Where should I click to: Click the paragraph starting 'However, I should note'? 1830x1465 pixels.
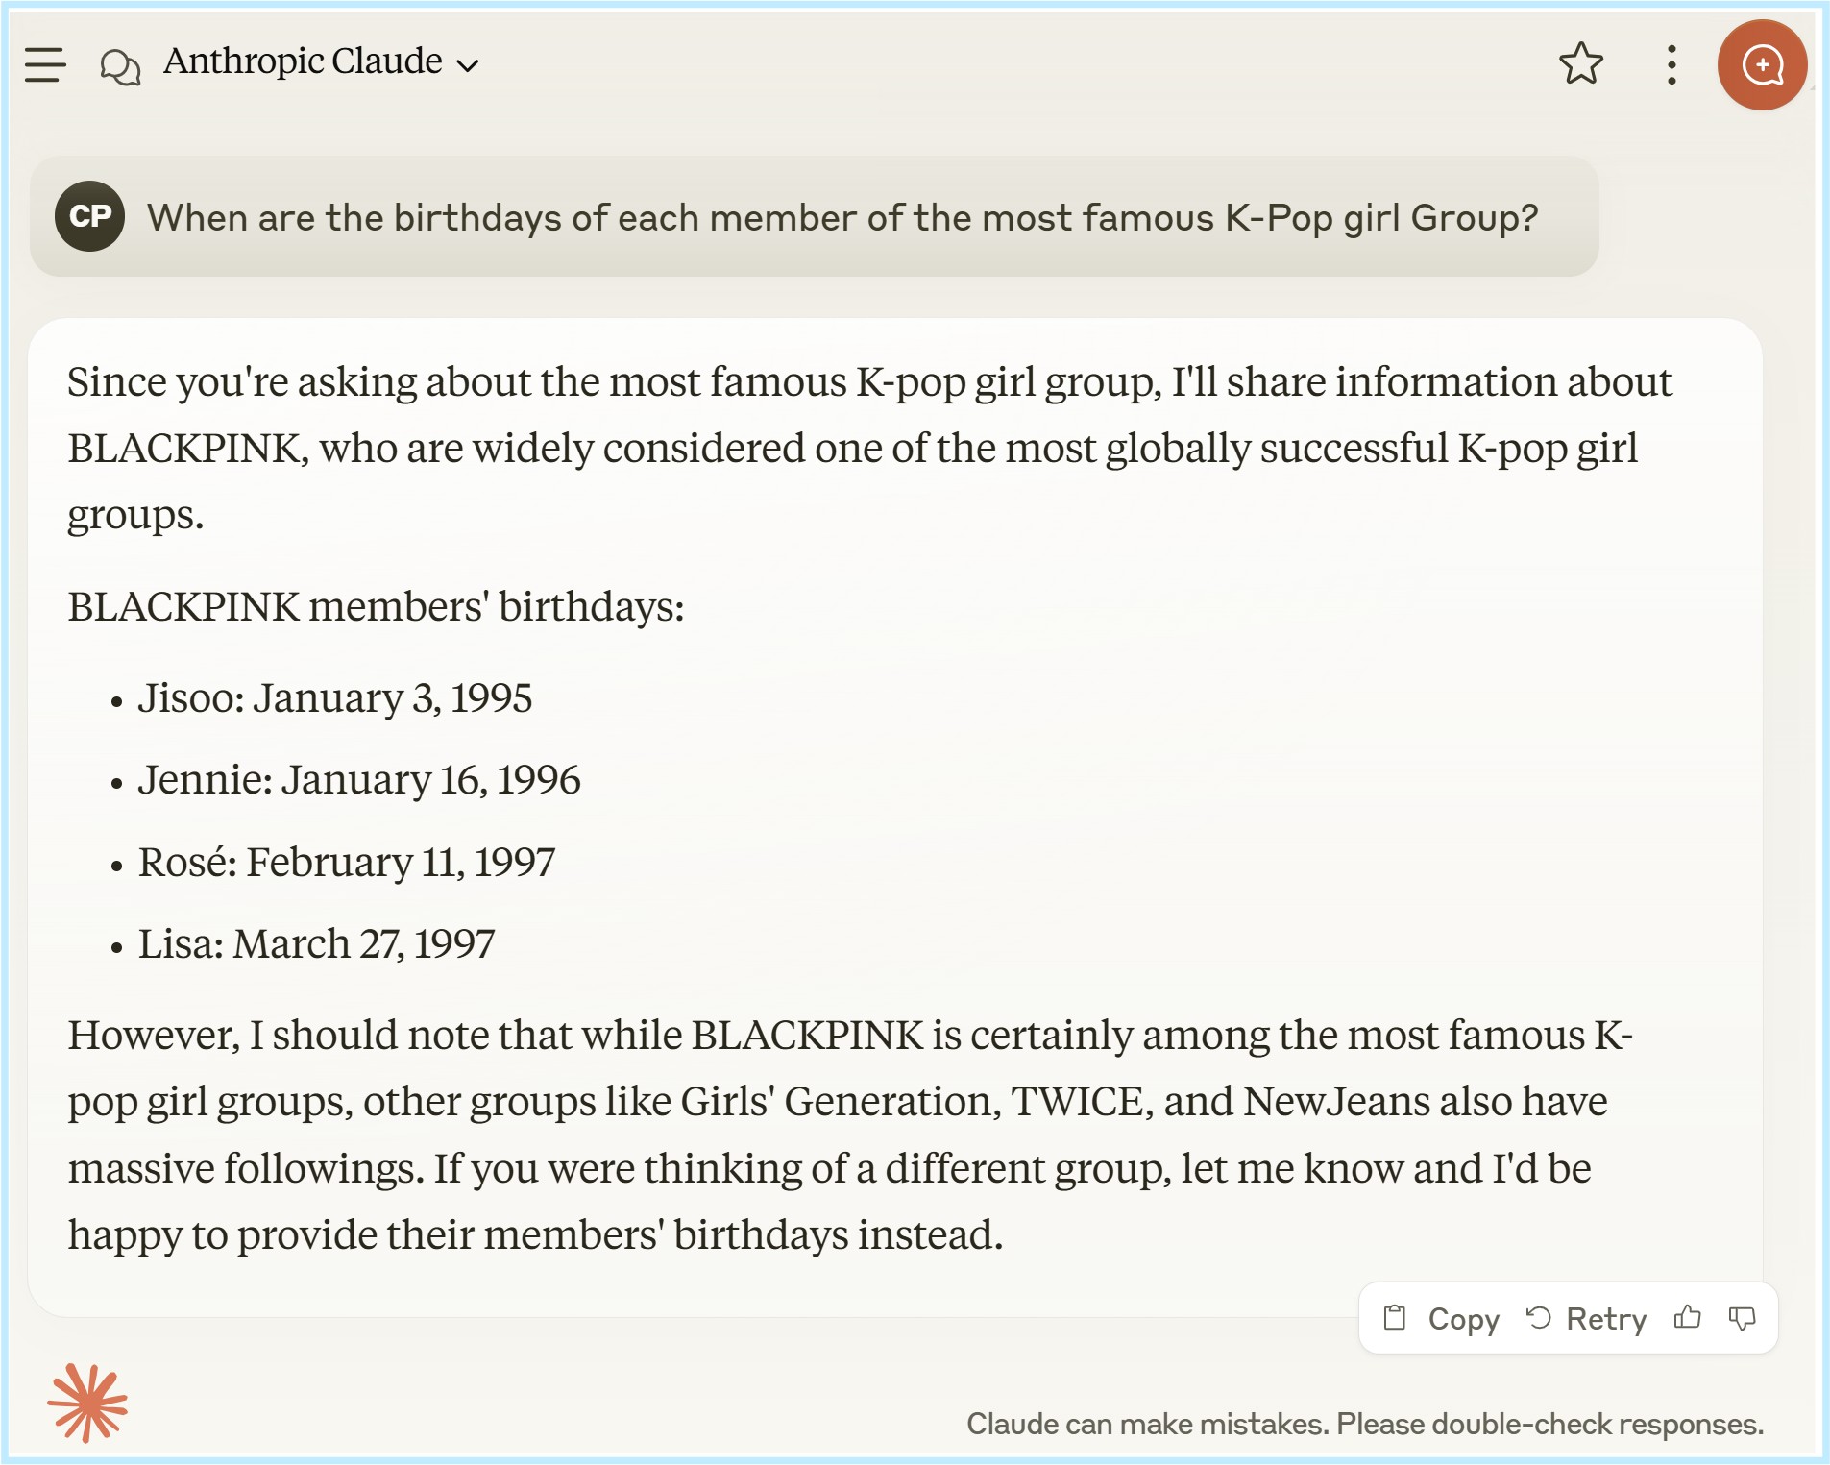[850, 1135]
